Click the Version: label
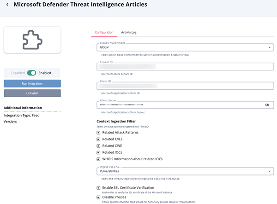277x204 pixels. click(10, 122)
